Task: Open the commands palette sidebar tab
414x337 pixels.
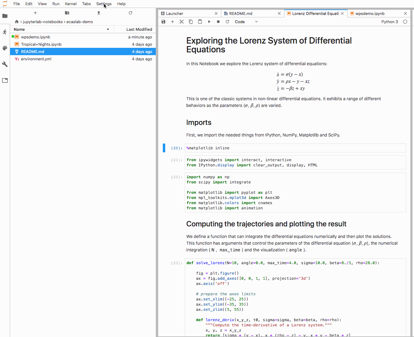Action: pos(5,48)
